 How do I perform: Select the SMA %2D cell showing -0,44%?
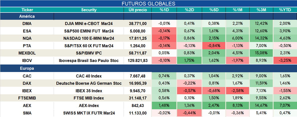[x=189, y=113]
